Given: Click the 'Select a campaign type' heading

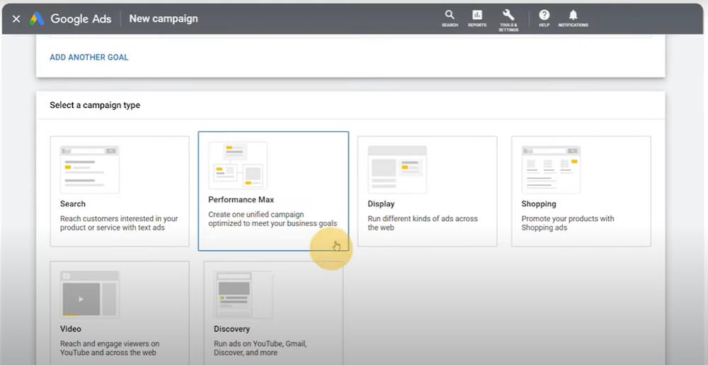Looking at the screenshot, I should [95, 106].
